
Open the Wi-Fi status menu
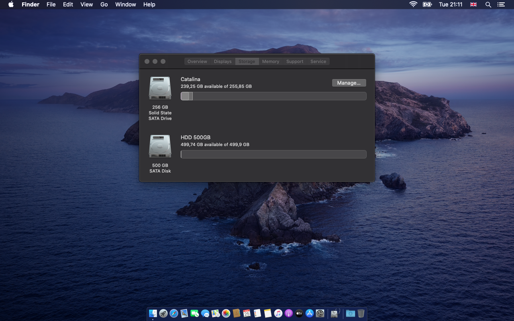pos(413,4)
